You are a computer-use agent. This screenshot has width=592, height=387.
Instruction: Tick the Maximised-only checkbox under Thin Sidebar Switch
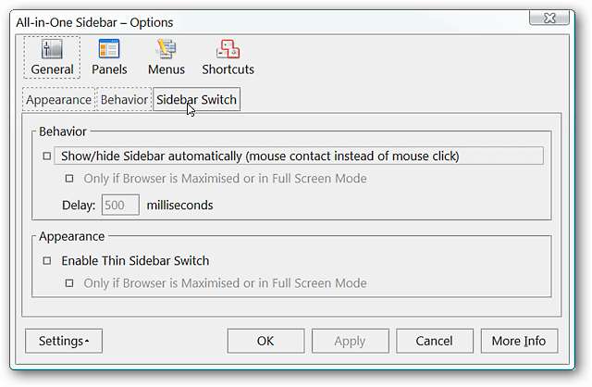(69, 283)
